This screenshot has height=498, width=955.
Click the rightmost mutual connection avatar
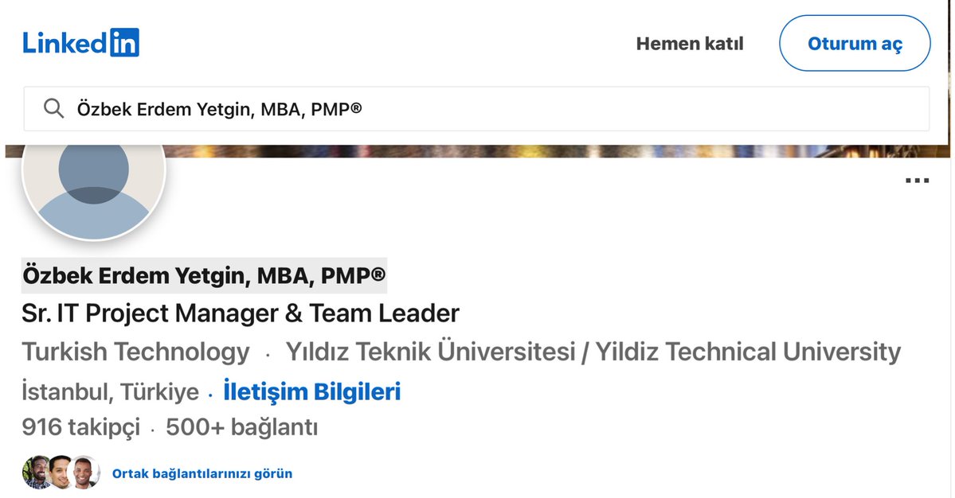pyautogui.click(x=85, y=473)
